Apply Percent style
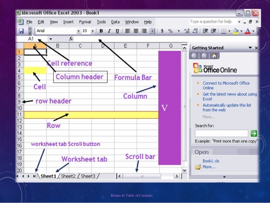 [170, 31]
